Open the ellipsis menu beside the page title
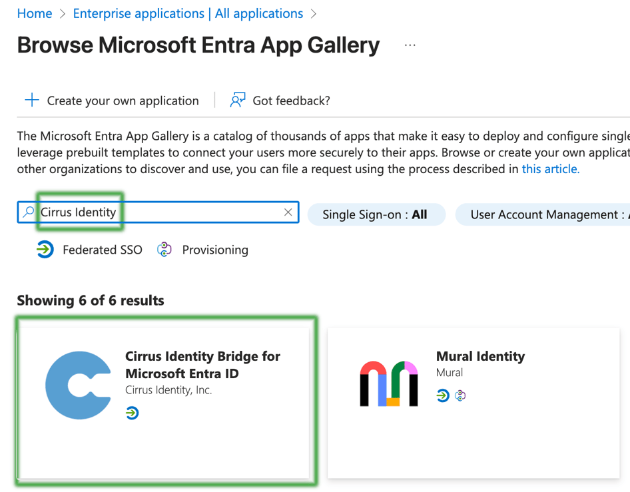The width and height of the screenshot is (630, 492). click(x=410, y=45)
